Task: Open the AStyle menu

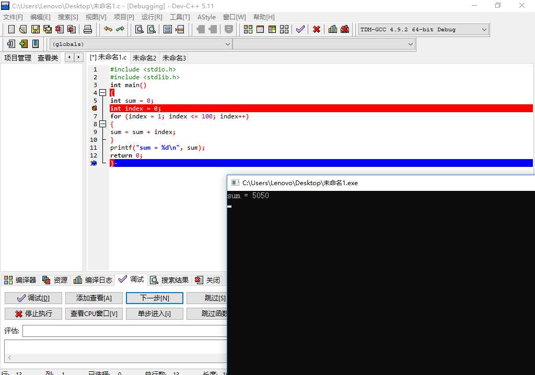Action: [x=206, y=17]
